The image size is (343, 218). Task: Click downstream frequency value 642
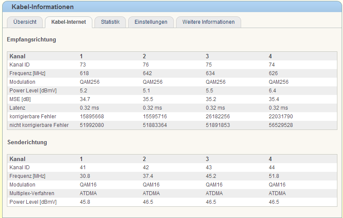[147, 73]
